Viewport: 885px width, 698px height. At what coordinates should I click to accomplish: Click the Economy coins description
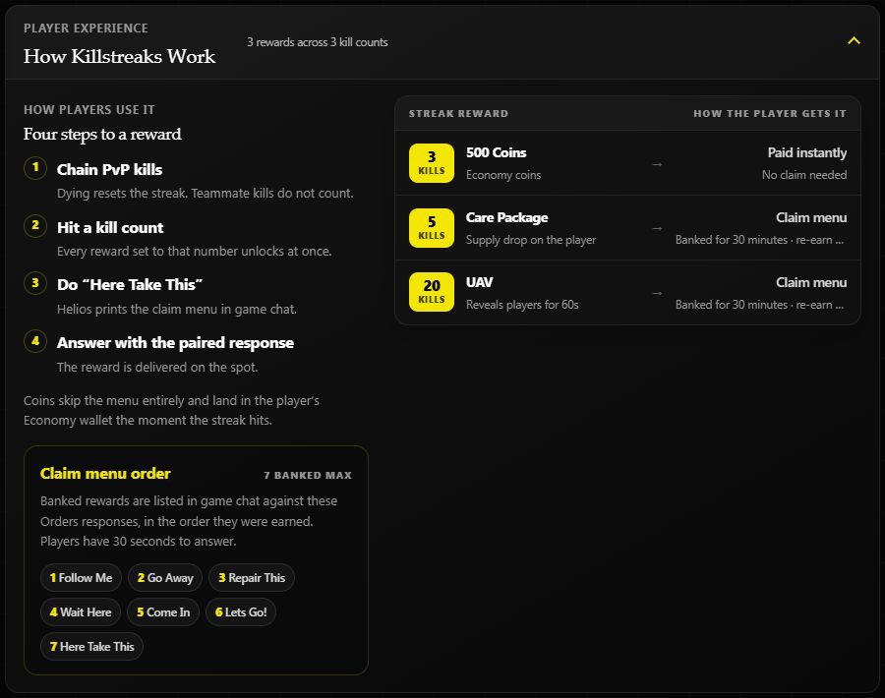(503, 175)
